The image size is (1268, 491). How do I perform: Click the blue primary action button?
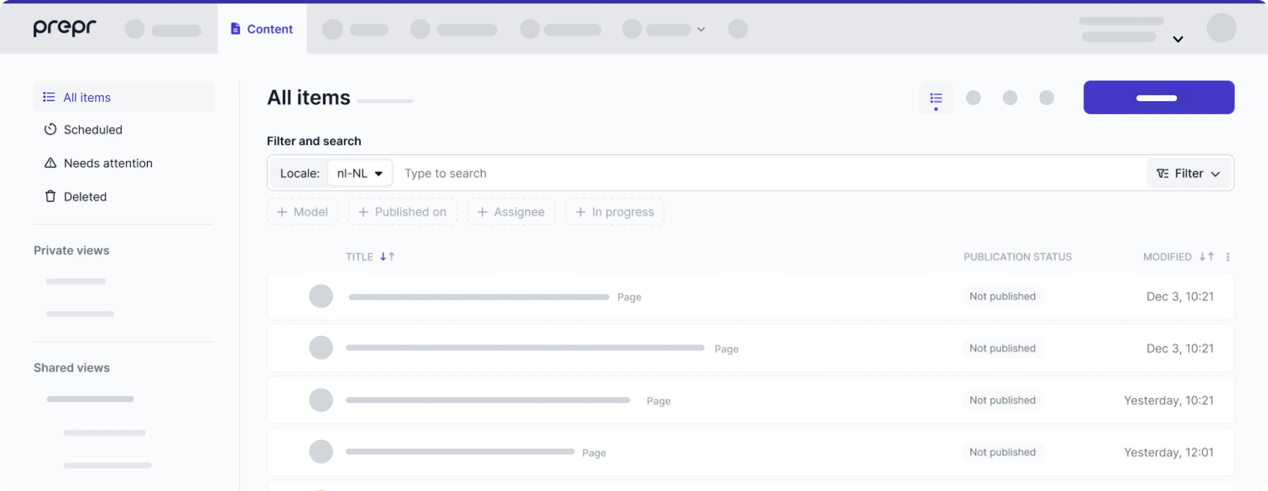click(1159, 97)
